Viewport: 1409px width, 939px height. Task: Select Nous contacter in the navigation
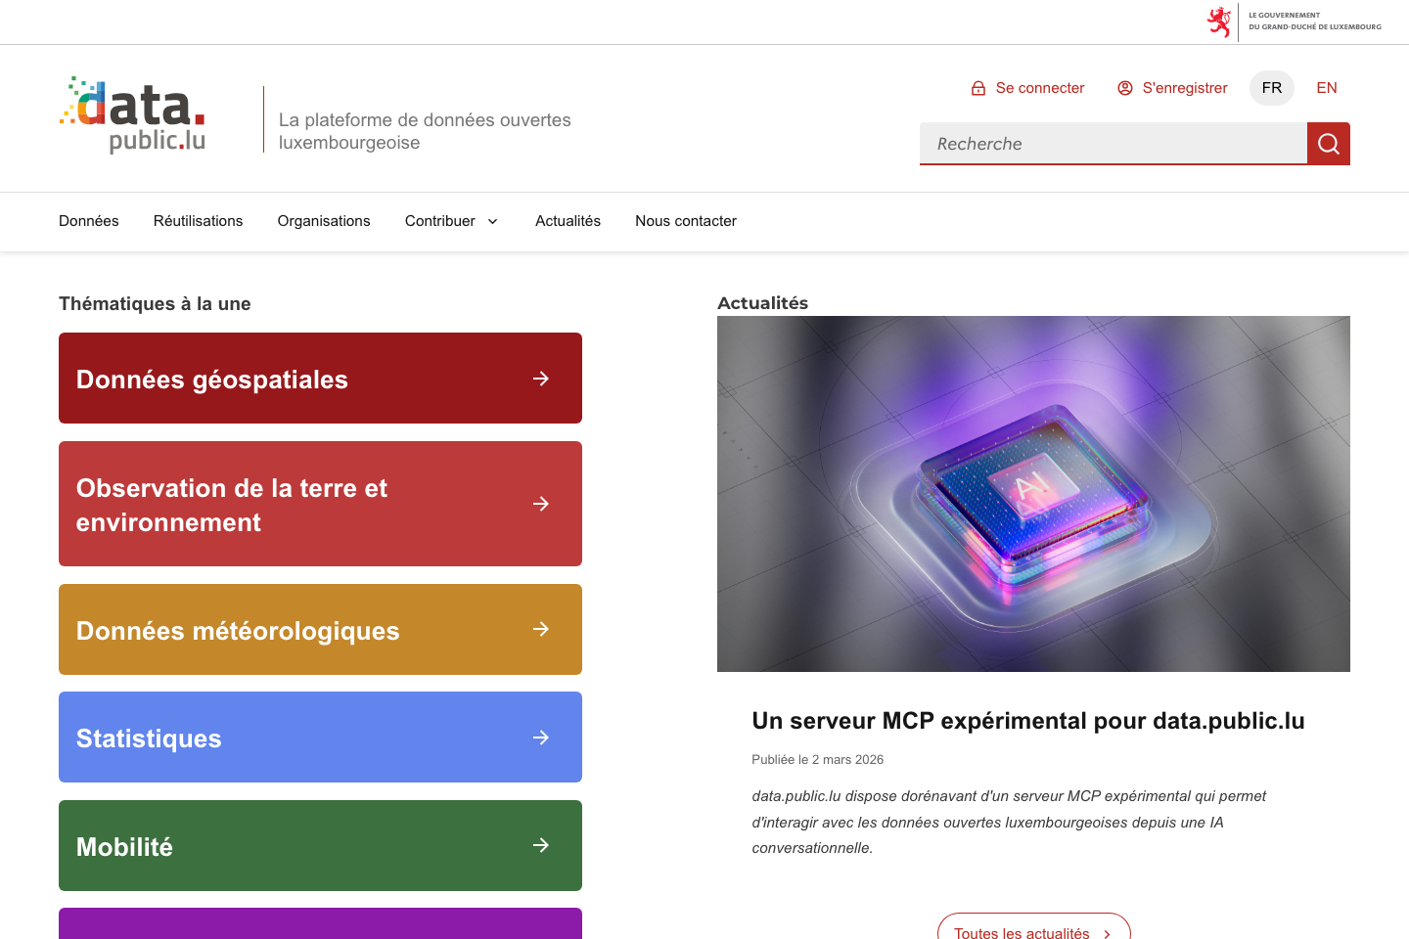tap(685, 221)
